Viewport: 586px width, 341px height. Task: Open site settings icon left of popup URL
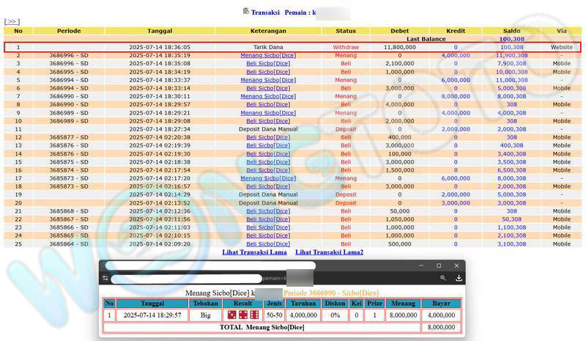pyautogui.click(x=105, y=279)
